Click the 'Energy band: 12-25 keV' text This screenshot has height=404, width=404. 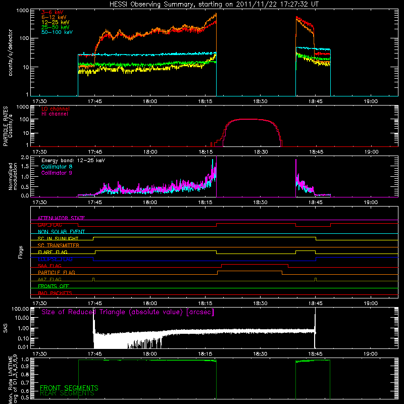pos(73,161)
